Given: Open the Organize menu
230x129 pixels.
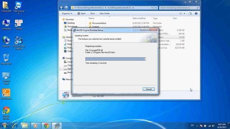Looking at the screenshot, I should pos(67,14).
